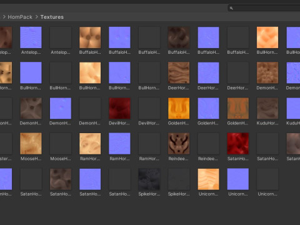Select the brown patterned Reindee... texture

pyautogui.click(x=179, y=144)
